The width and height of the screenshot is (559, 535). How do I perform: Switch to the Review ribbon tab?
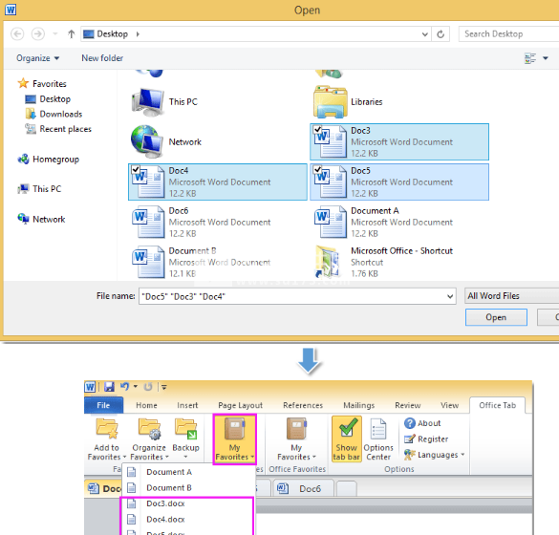point(407,405)
